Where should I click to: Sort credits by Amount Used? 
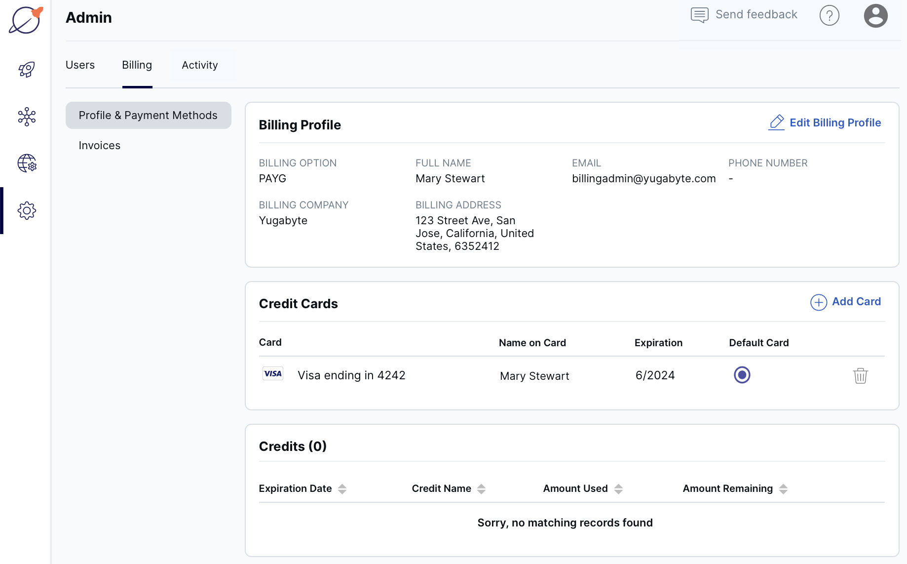pos(619,489)
